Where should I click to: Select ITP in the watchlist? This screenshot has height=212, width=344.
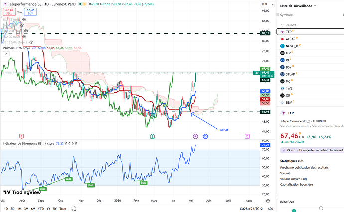coord(310,53)
